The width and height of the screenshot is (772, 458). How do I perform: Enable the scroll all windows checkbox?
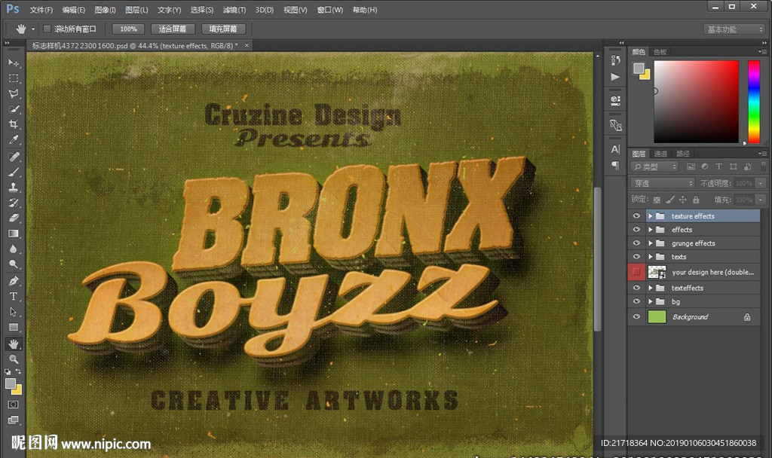pyautogui.click(x=47, y=29)
